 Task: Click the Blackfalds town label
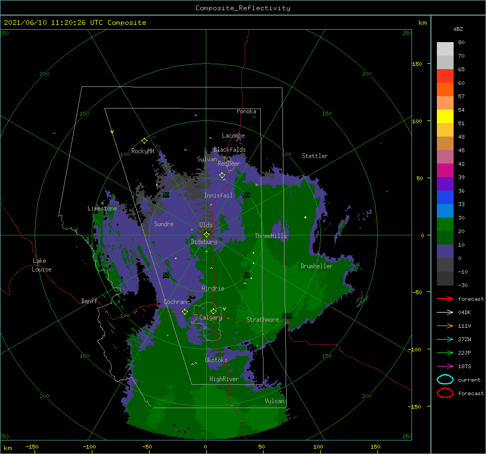tap(230, 150)
